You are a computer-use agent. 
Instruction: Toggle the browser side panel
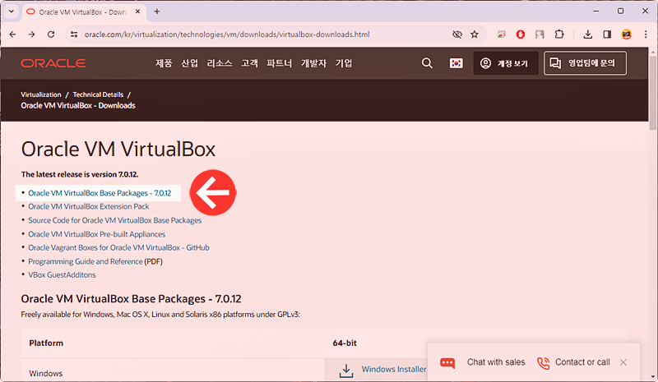click(x=607, y=35)
